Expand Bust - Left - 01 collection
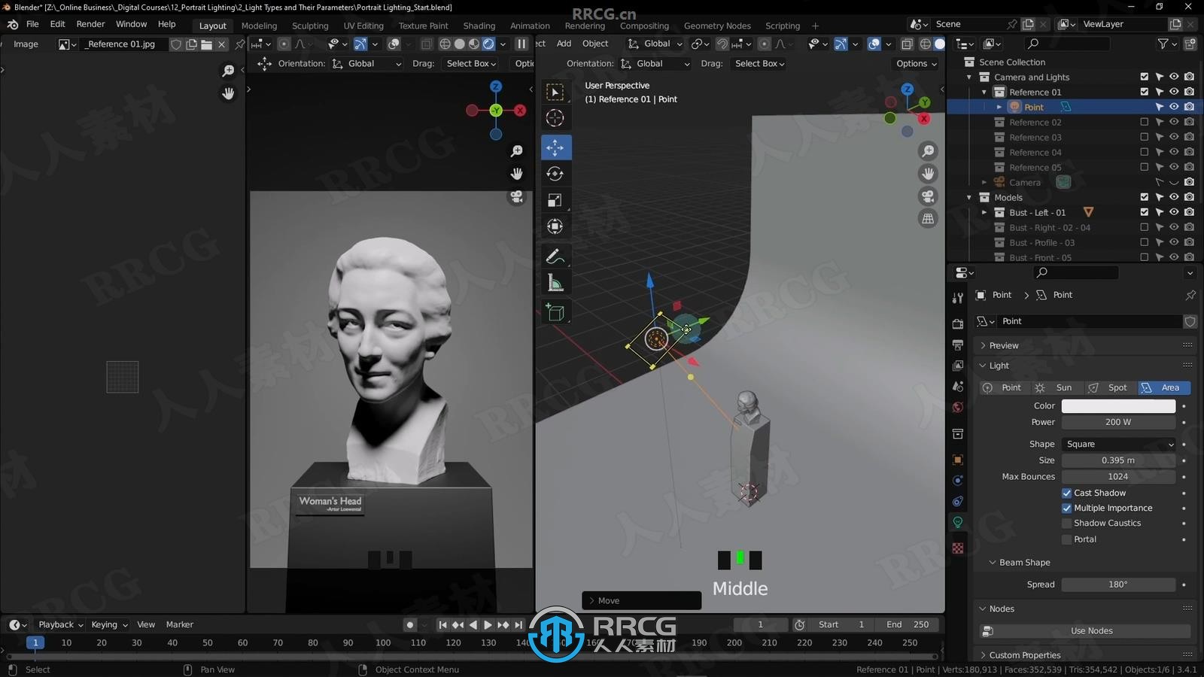Viewport: 1204px width, 677px height. pos(984,213)
